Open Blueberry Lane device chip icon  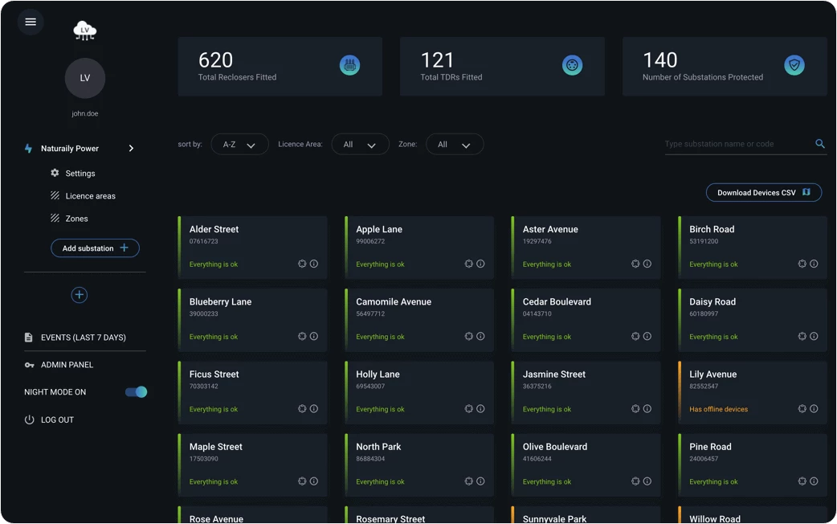click(x=302, y=337)
